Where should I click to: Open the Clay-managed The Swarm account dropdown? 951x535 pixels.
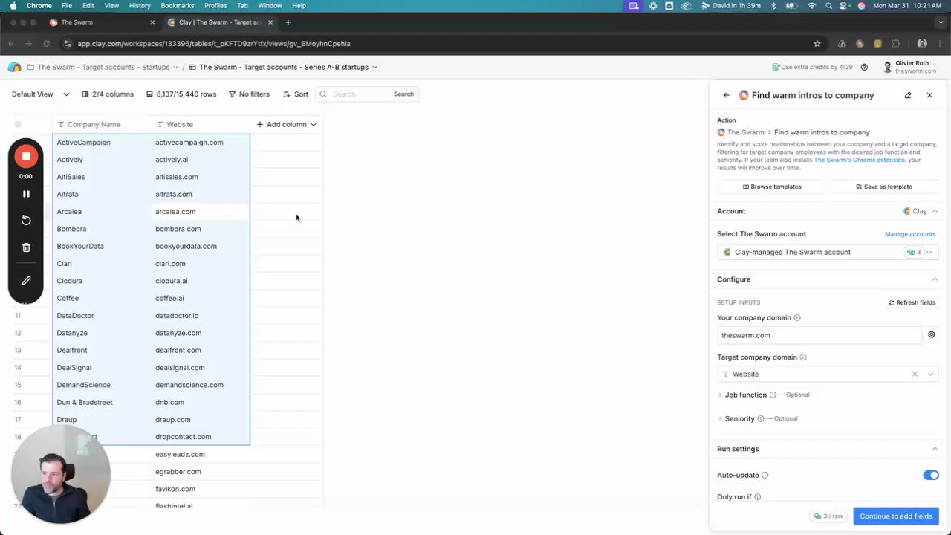[826, 252]
